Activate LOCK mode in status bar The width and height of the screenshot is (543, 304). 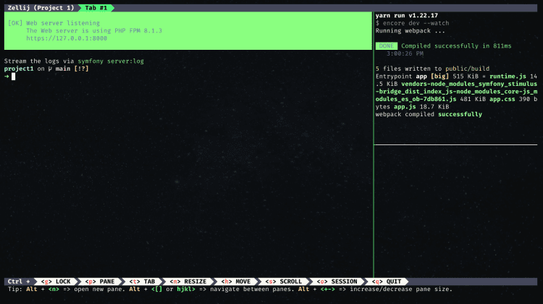click(56, 282)
